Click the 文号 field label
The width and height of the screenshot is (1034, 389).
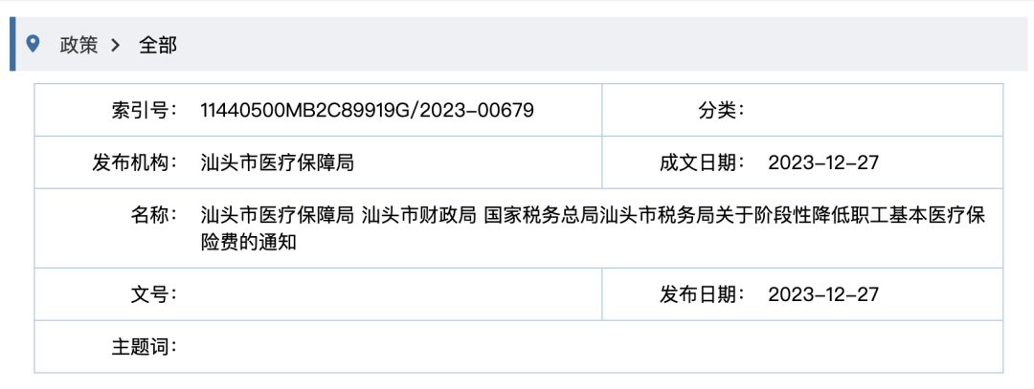[153, 293]
